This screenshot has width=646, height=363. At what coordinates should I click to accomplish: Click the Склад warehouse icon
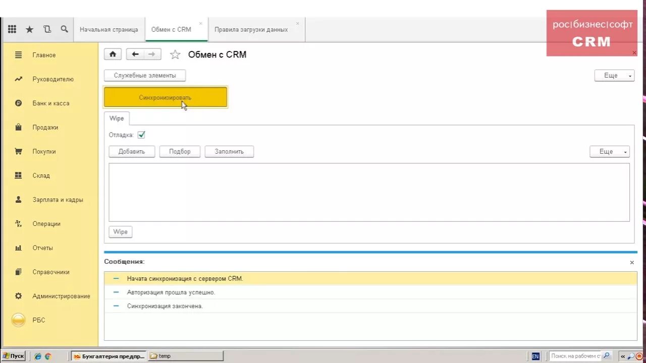tap(19, 175)
